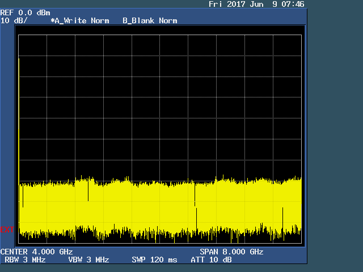Select the 10 dB/ scale readout
Viewport: 363px width, 272px height.
pos(14,20)
